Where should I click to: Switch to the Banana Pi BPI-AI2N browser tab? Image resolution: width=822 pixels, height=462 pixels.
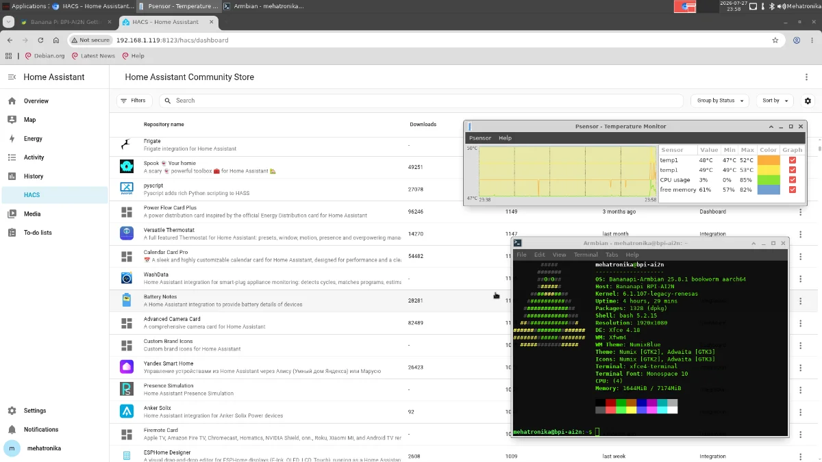(65, 22)
